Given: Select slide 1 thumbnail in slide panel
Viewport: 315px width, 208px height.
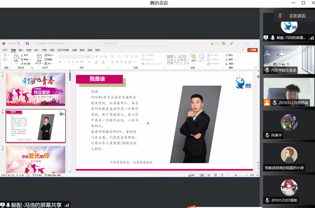Looking at the screenshot, I should tap(35, 89).
